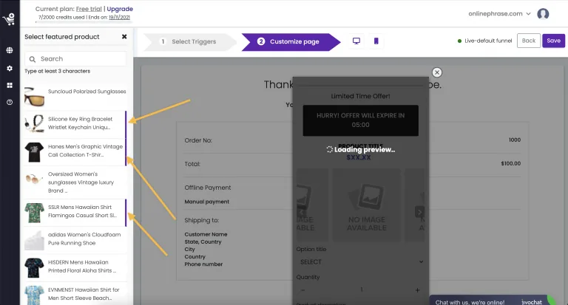
Task: Decrease quantity with minus button
Action: click(302, 290)
